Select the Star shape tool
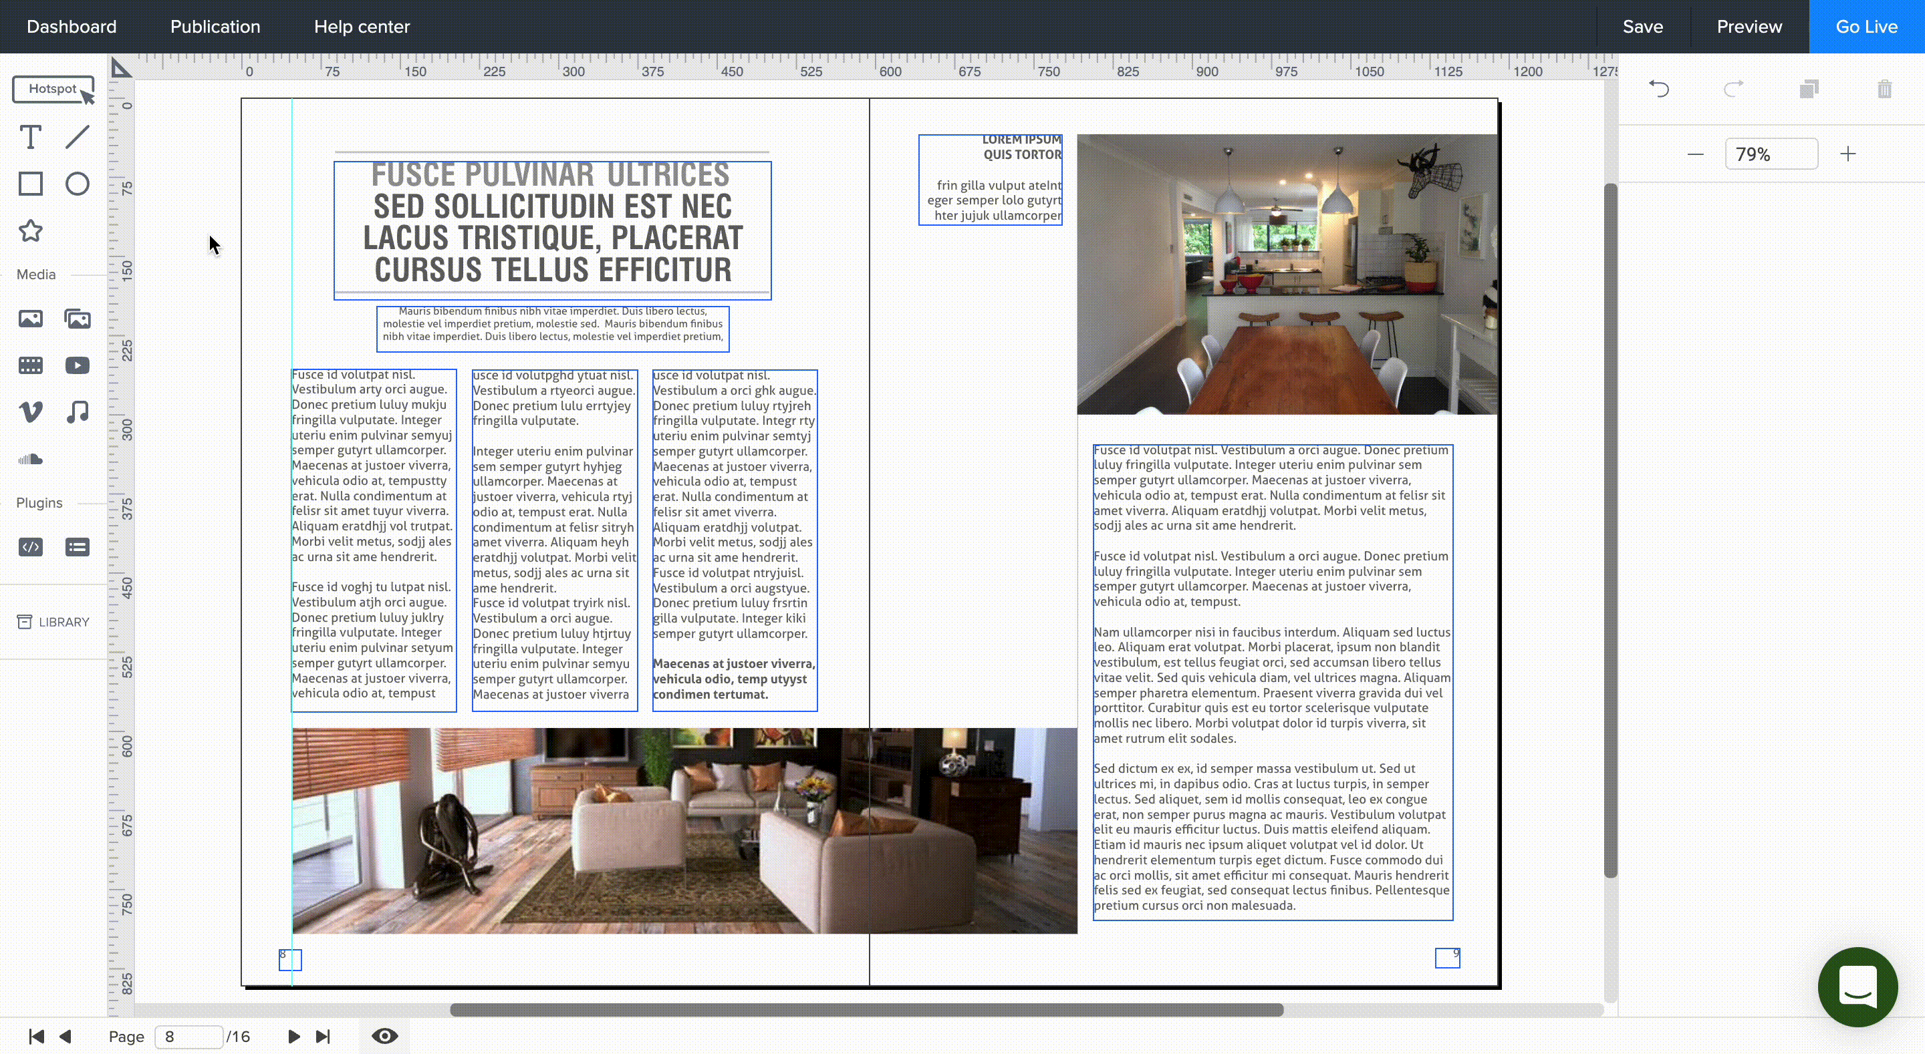The height and width of the screenshot is (1054, 1925). point(30,231)
